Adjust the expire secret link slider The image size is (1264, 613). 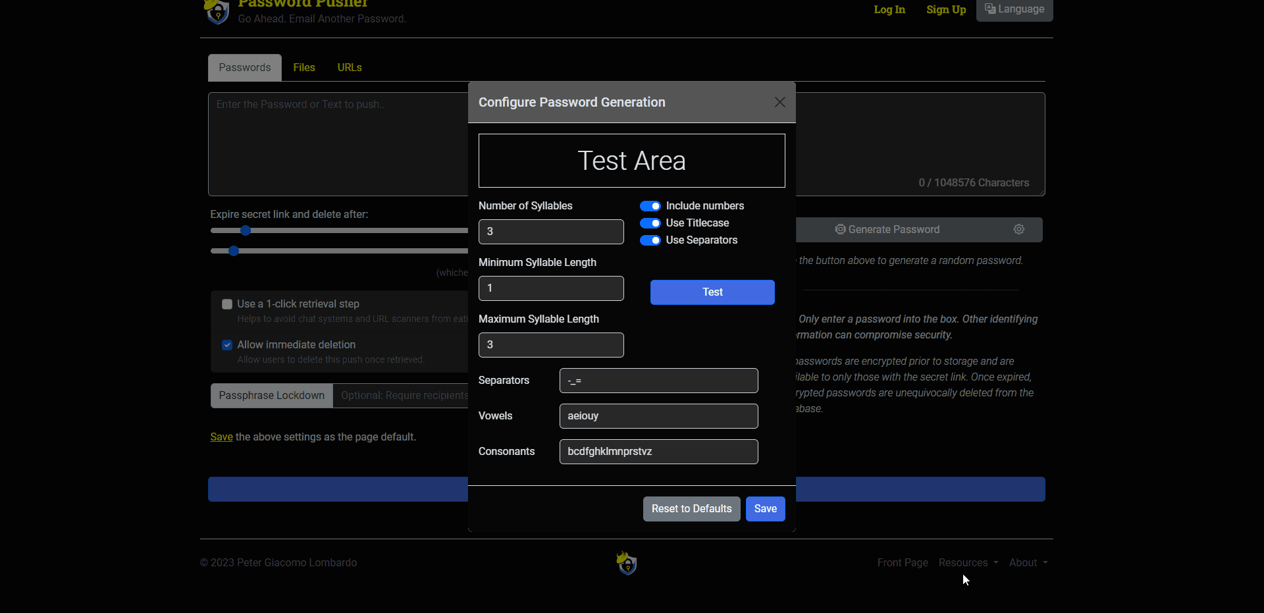point(246,230)
